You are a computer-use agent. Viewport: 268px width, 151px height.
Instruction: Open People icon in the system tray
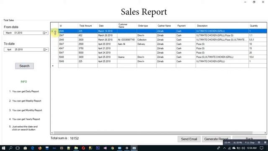219,148
